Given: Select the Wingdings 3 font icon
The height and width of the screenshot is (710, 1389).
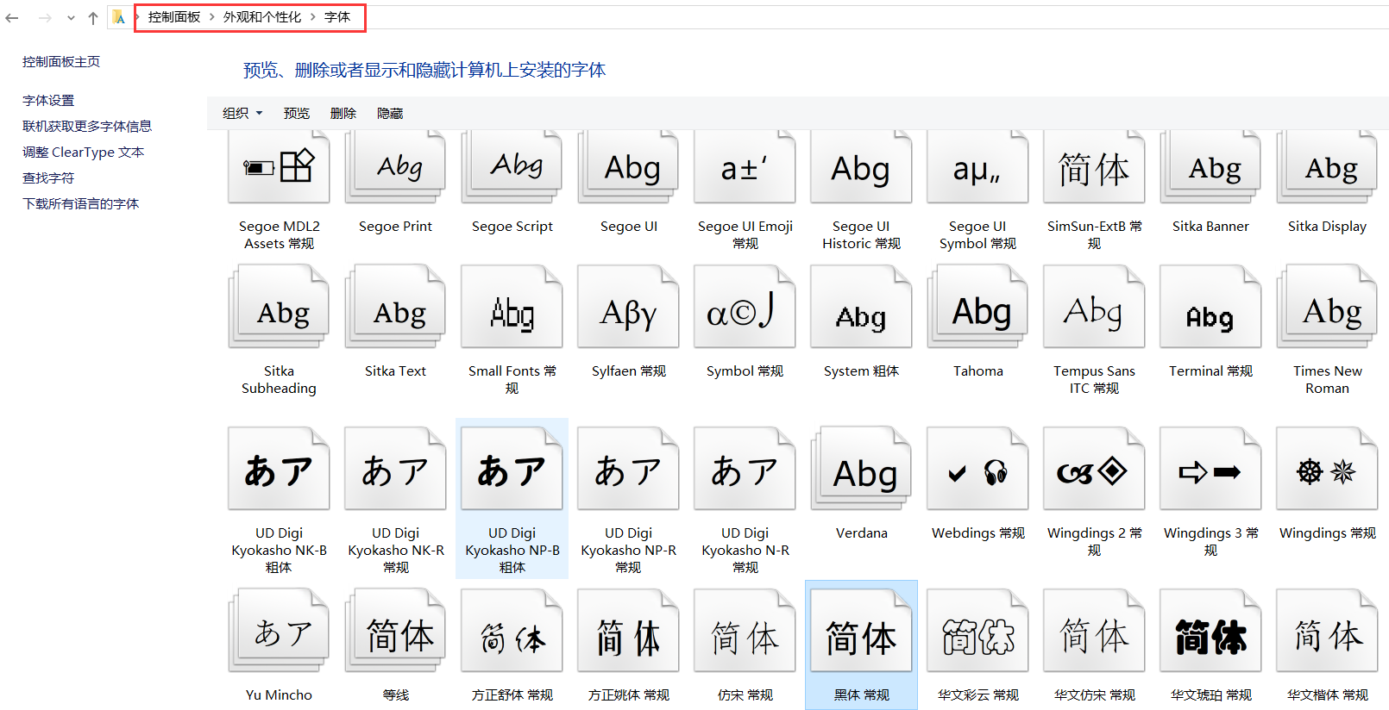Looking at the screenshot, I should [x=1210, y=469].
